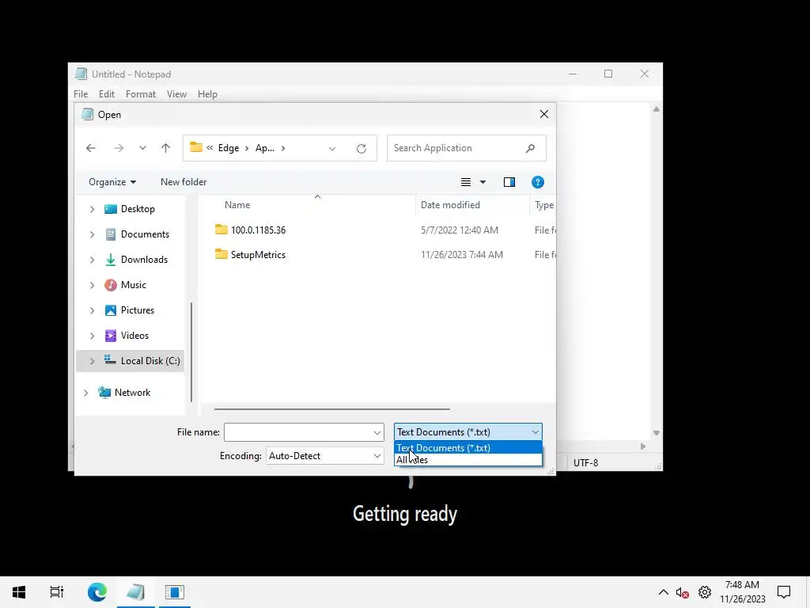Click the muted volume tray icon
This screenshot has height=608, width=810.
[683, 592]
